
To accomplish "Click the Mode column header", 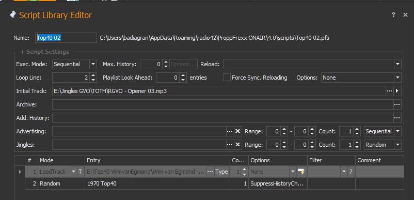I will point(61,160).
